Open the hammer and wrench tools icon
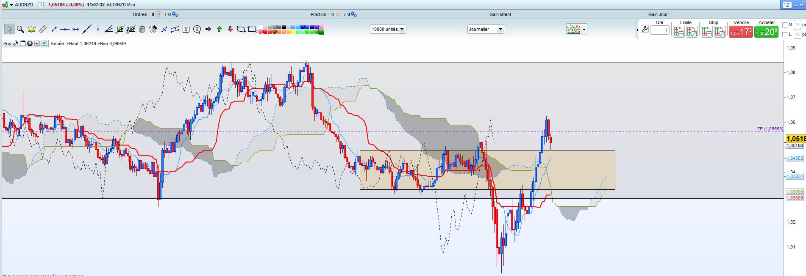806x276 pixels. coord(153,29)
